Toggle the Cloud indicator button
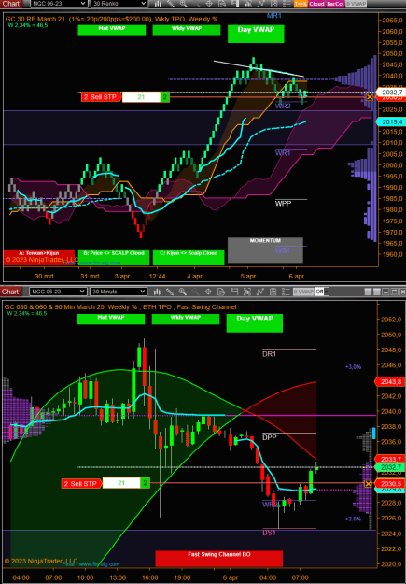The image size is (406, 584). pyautogui.click(x=316, y=4)
